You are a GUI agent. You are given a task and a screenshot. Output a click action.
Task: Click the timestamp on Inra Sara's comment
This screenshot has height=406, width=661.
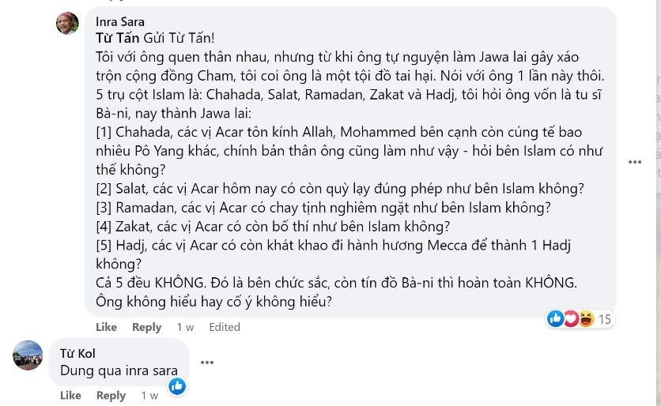[185, 327]
